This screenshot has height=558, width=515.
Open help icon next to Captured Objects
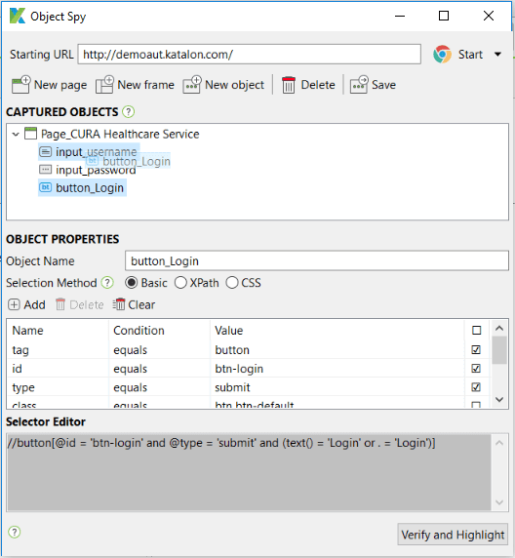(128, 112)
